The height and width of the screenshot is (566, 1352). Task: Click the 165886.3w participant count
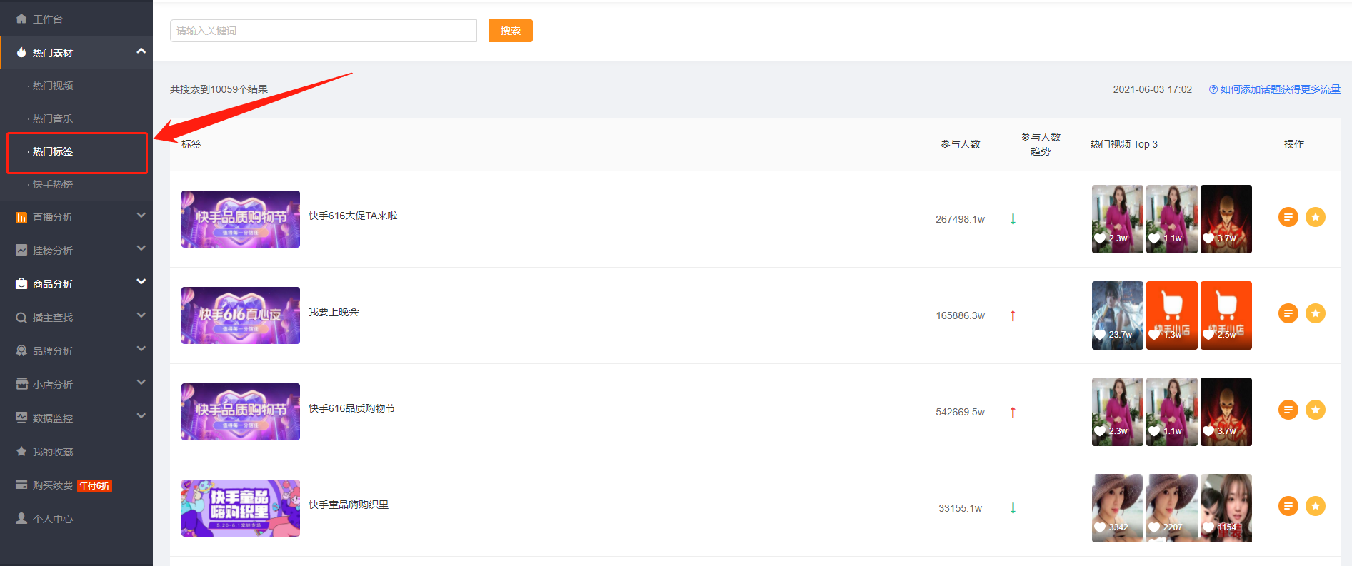pos(961,315)
